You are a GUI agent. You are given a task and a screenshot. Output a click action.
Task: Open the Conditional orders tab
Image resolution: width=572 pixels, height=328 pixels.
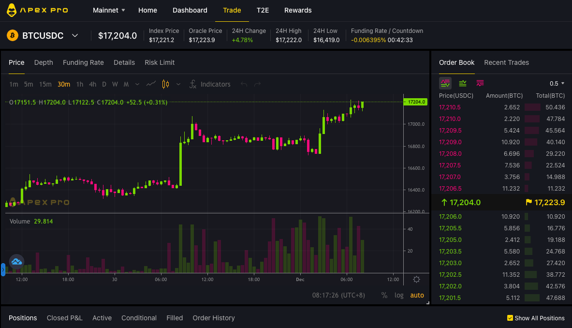point(139,318)
